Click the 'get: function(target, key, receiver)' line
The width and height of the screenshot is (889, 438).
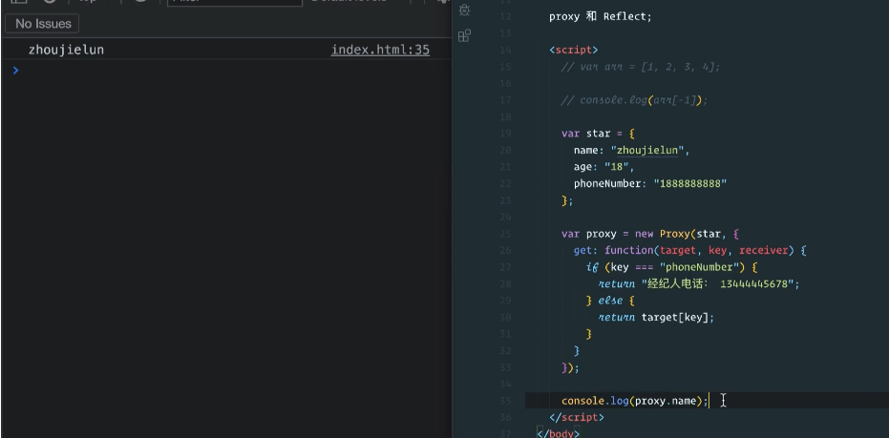click(x=689, y=250)
